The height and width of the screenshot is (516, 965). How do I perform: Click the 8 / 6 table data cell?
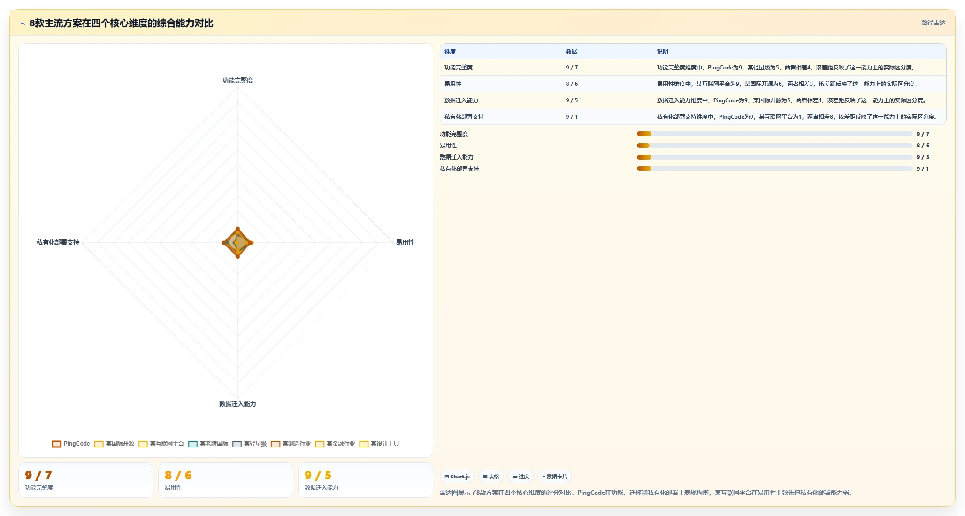572,84
